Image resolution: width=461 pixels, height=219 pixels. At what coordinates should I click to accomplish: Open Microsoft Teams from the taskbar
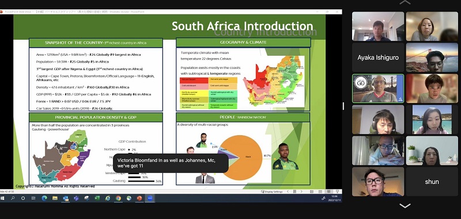[x=76, y=198]
